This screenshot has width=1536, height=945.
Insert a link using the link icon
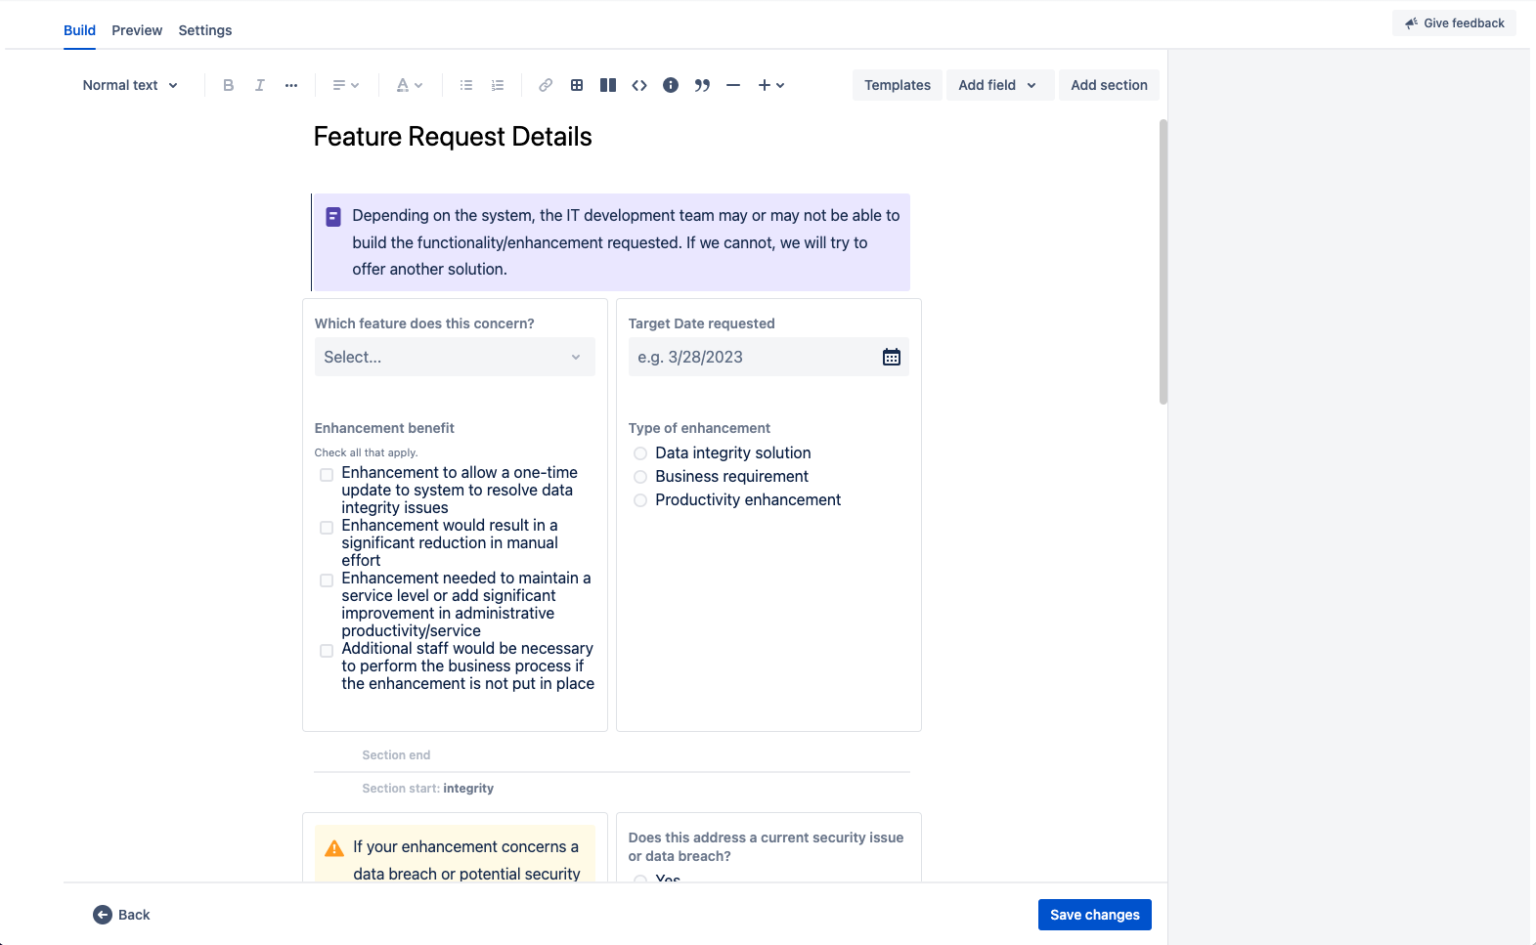[546, 85]
